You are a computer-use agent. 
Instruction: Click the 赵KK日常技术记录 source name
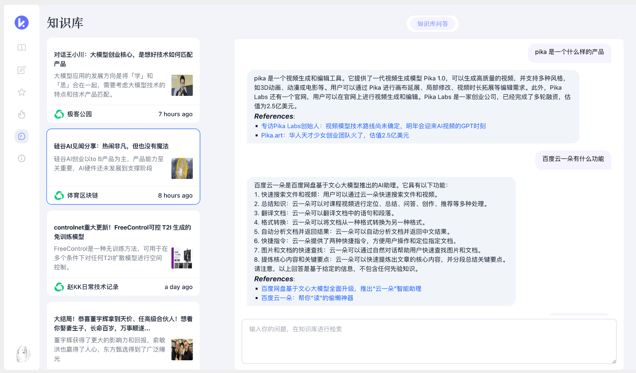[93, 287]
